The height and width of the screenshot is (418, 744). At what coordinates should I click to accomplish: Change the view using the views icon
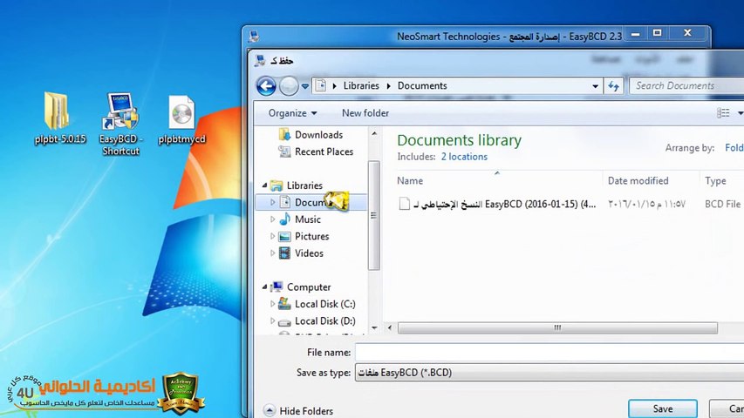pos(723,113)
